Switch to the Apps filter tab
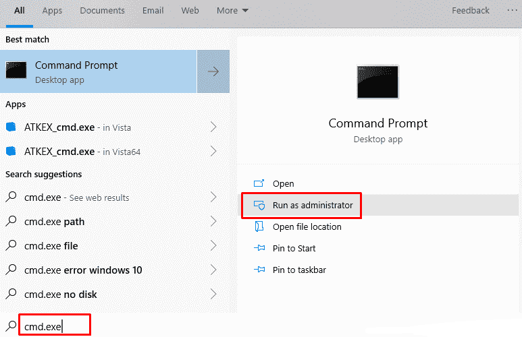Screen dimensions: 522x337 point(52,11)
